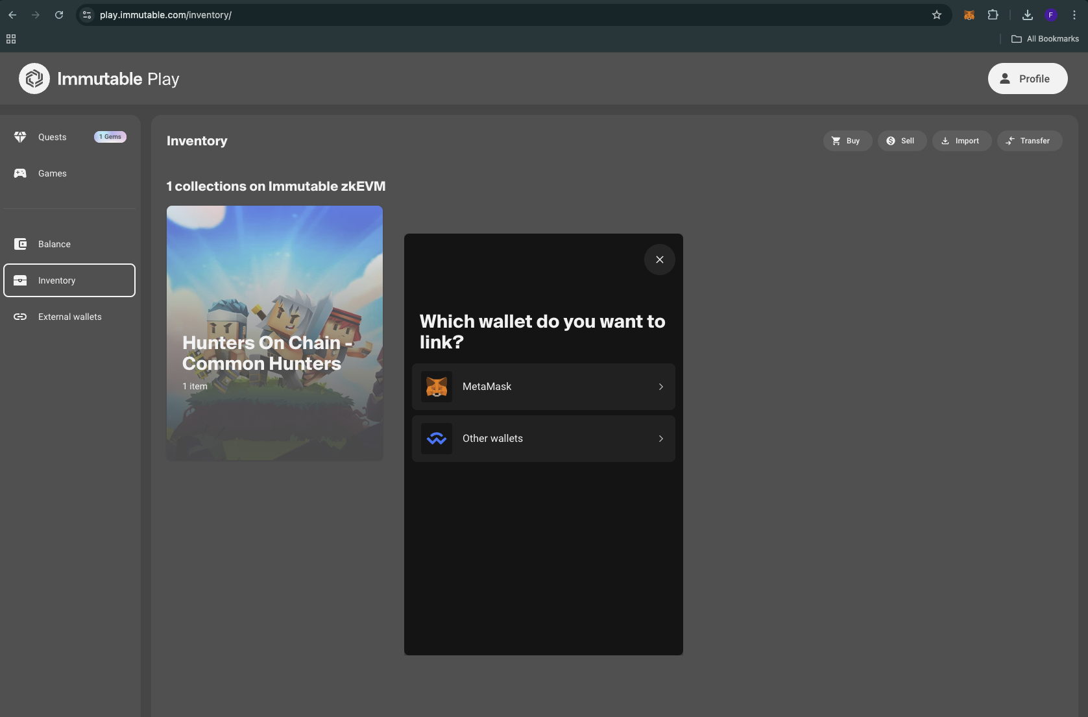Image resolution: width=1088 pixels, height=717 pixels.
Task: Open the apps grid in the bookmarks bar
Action: coord(11,39)
